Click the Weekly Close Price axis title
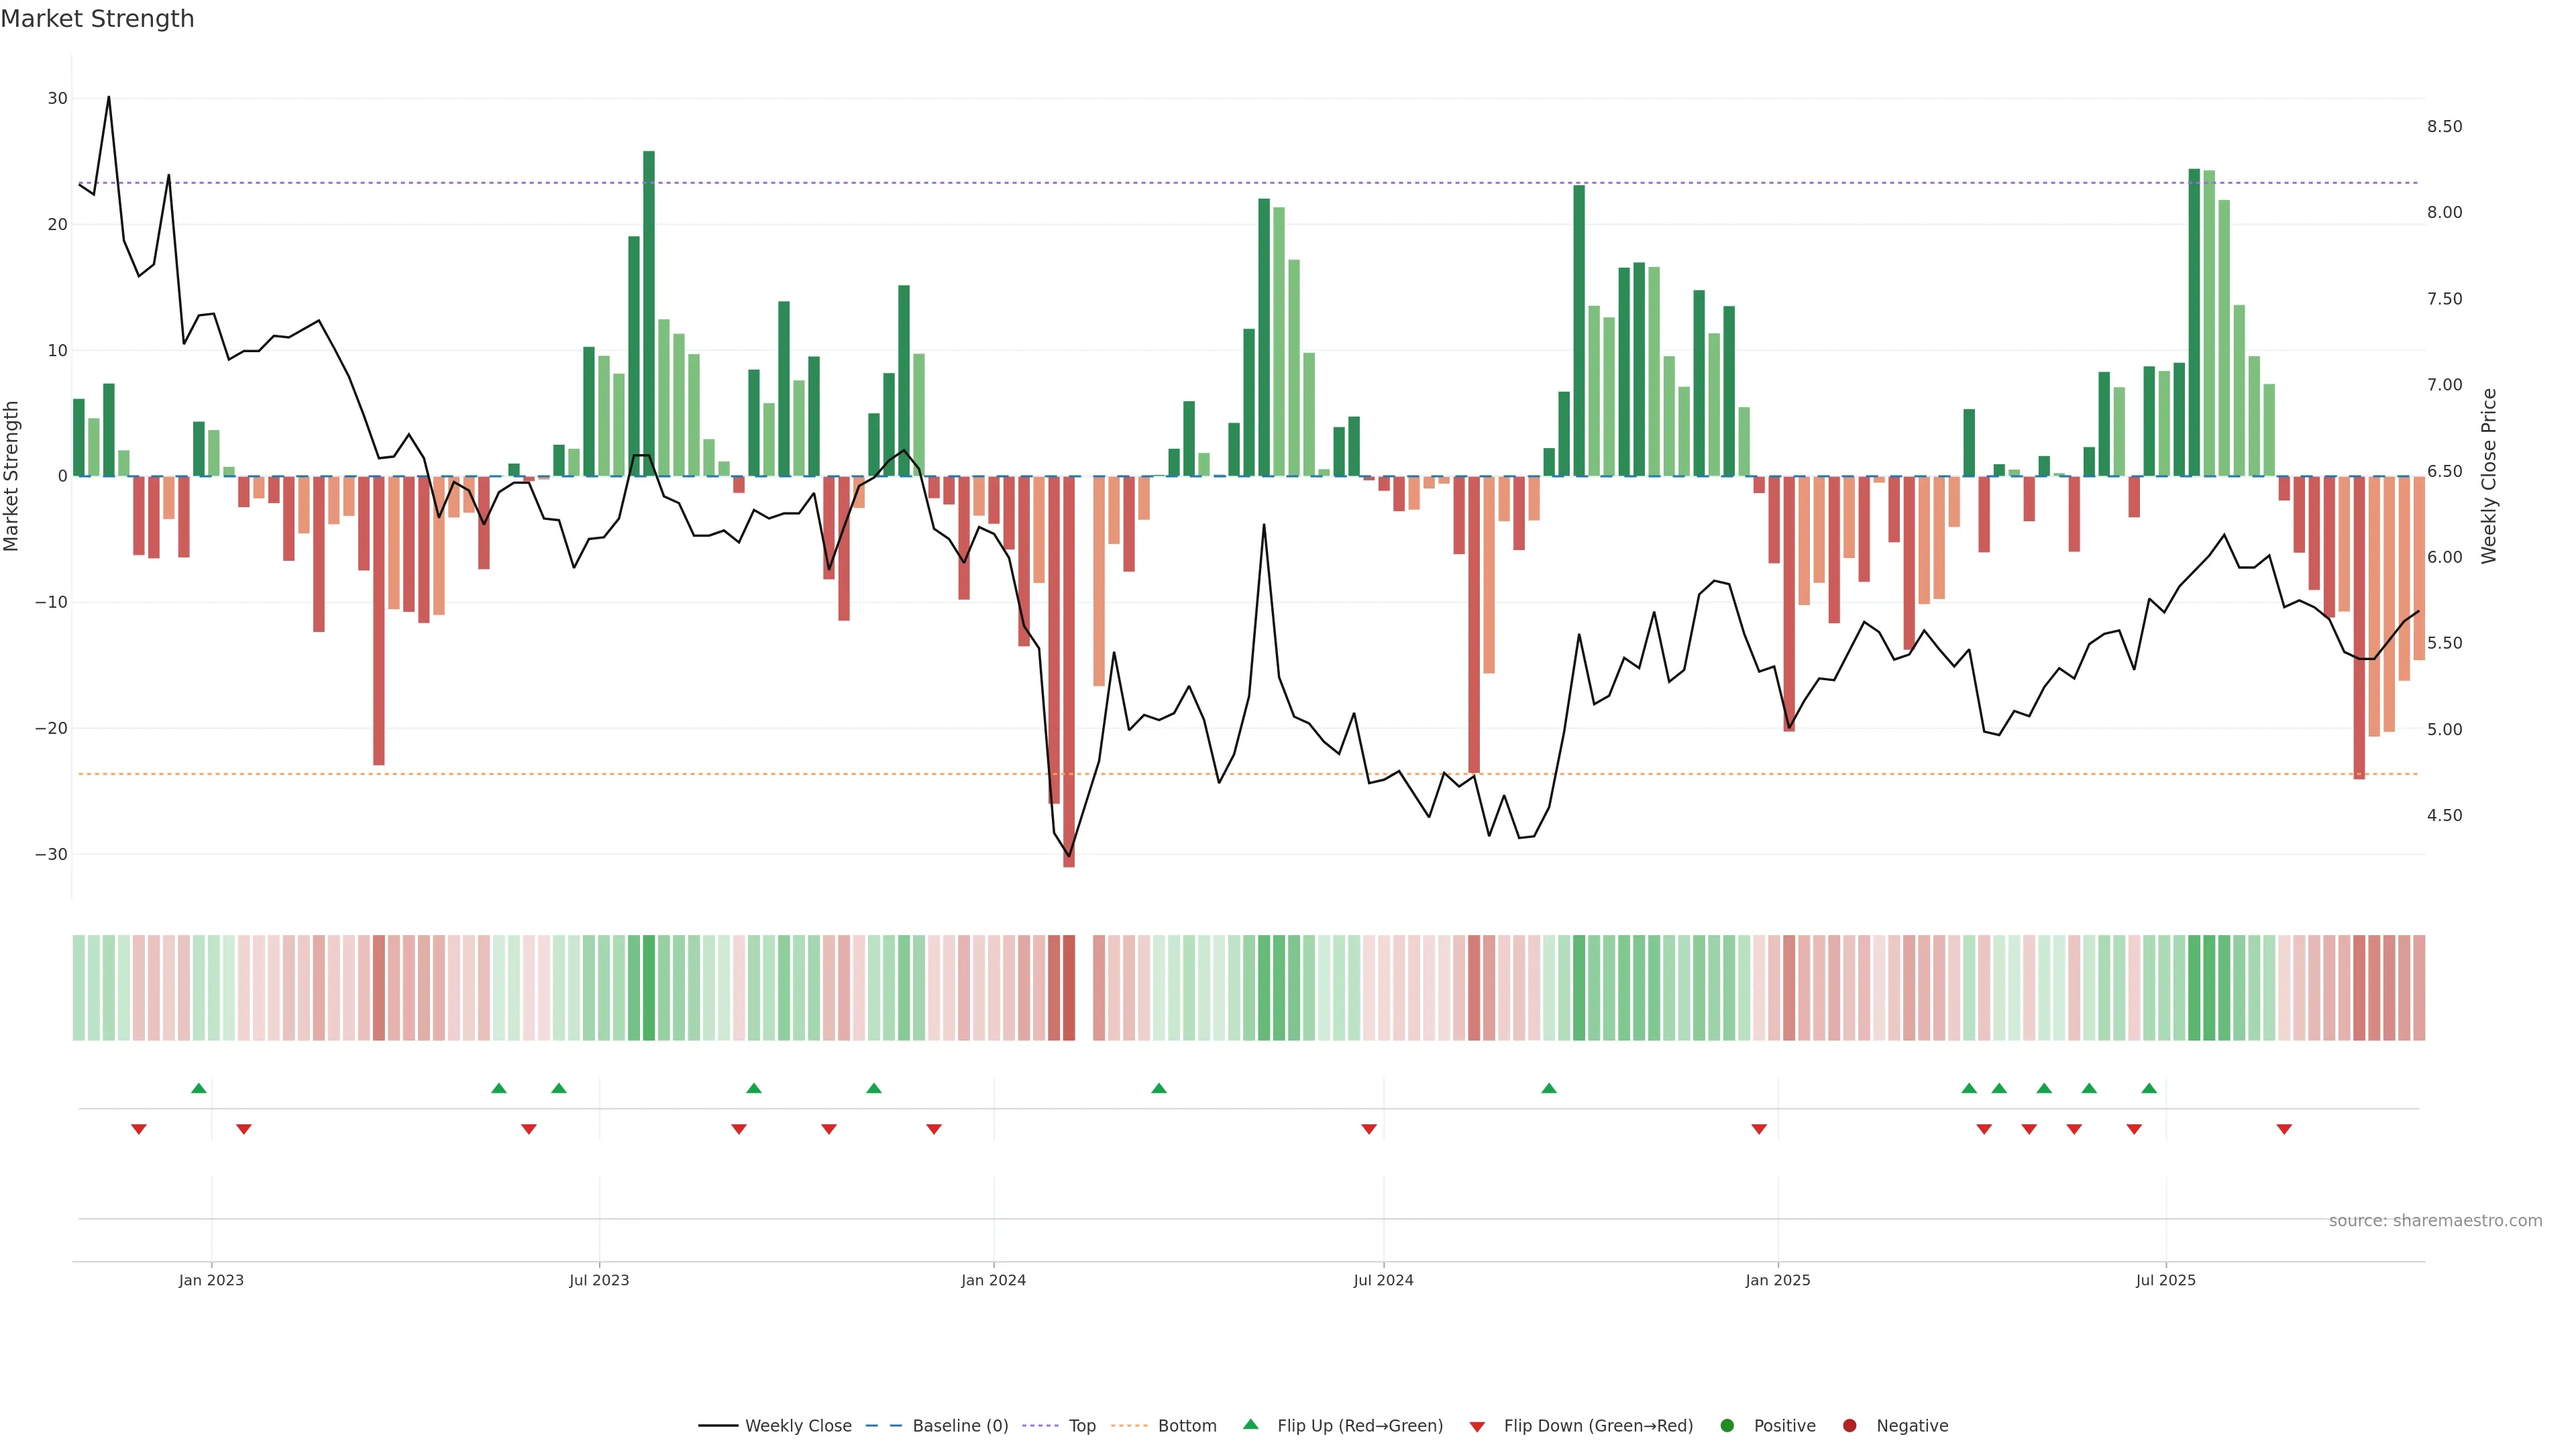Image resolution: width=2576 pixels, height=1449 pixels. (2489, 476)
